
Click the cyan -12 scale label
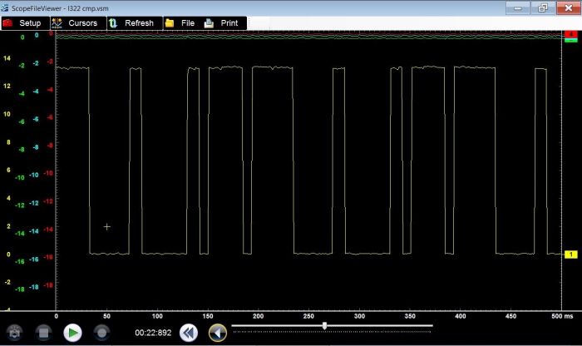click(x=34, y=203)
